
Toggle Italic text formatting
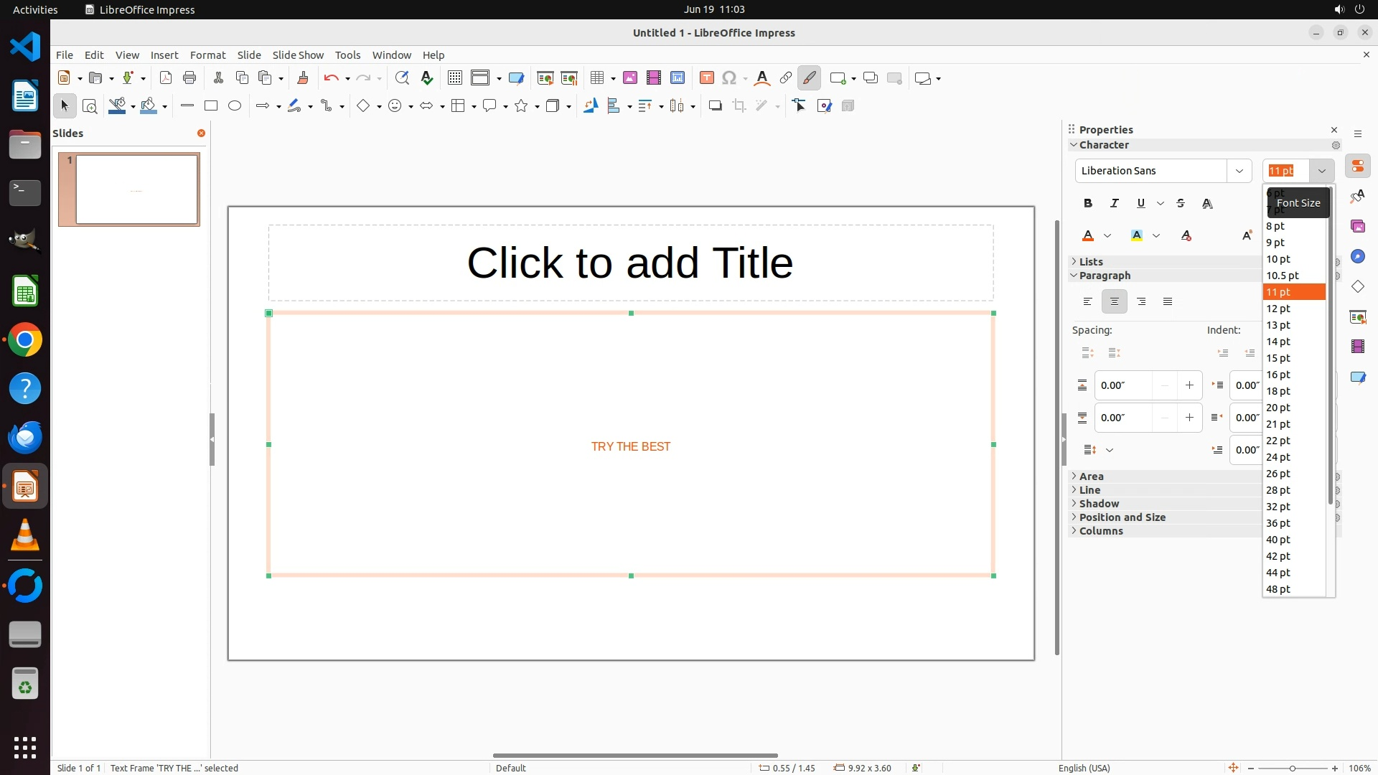[1114, 204]
